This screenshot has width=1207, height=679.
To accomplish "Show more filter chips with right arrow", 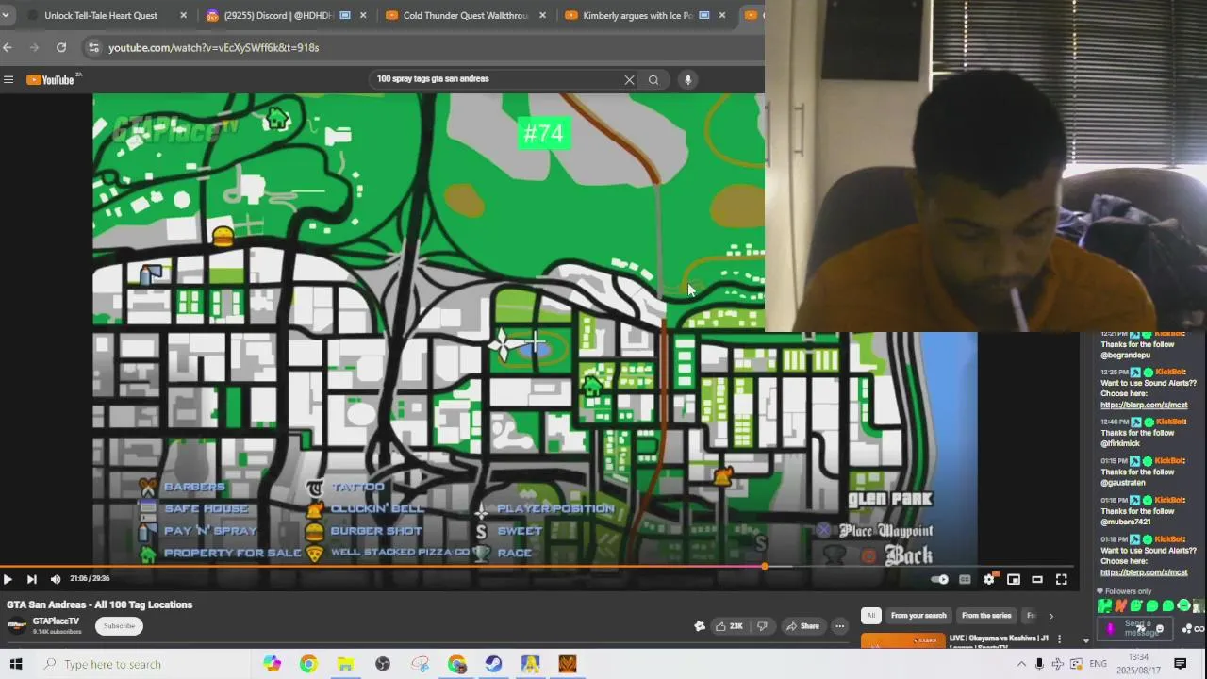I will pos(1050,616).
